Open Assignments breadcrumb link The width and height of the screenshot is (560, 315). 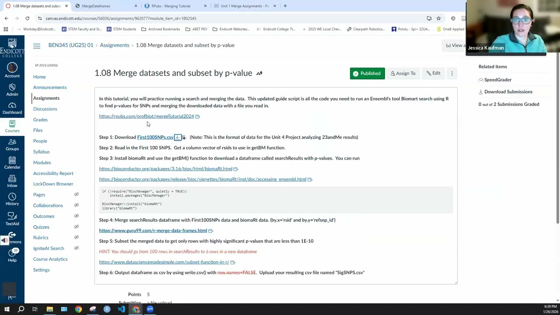pyautogui.click(x=115, y=45)
